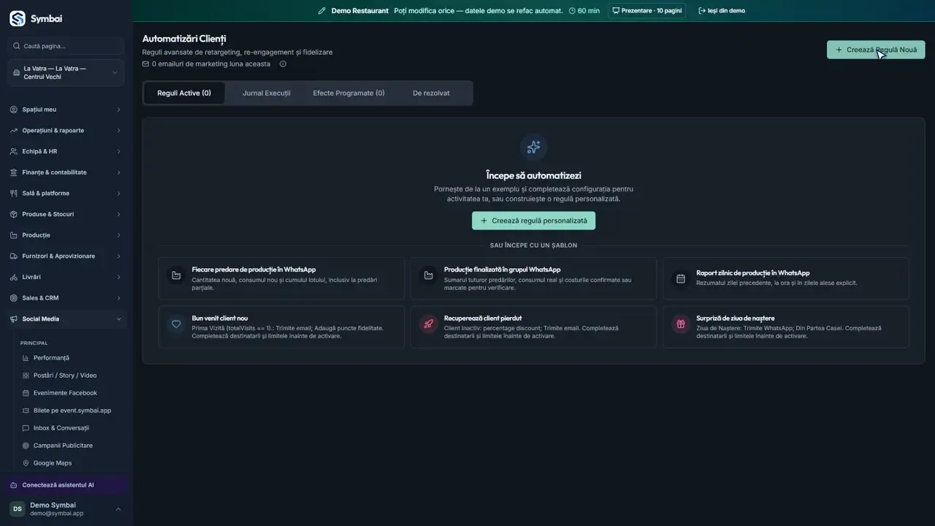Open the Efecte Programate tab

348,94
